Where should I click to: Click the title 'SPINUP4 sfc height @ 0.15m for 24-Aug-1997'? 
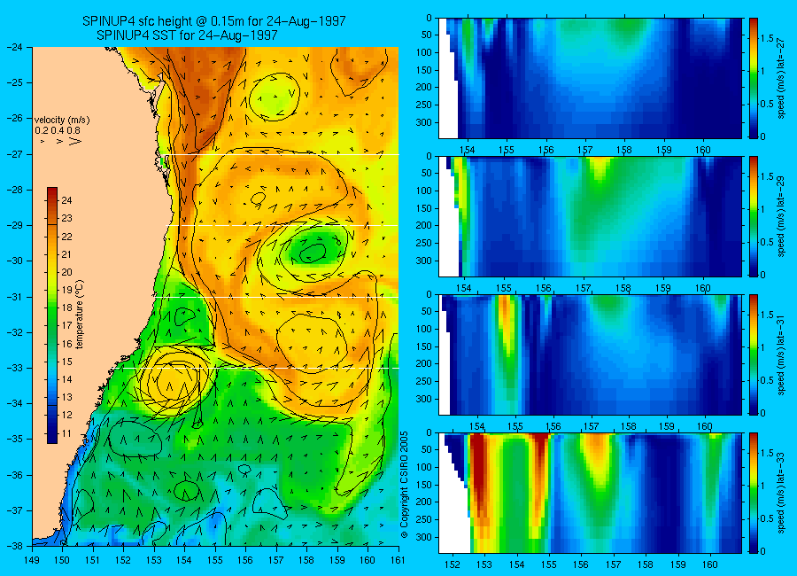point(214,21)
